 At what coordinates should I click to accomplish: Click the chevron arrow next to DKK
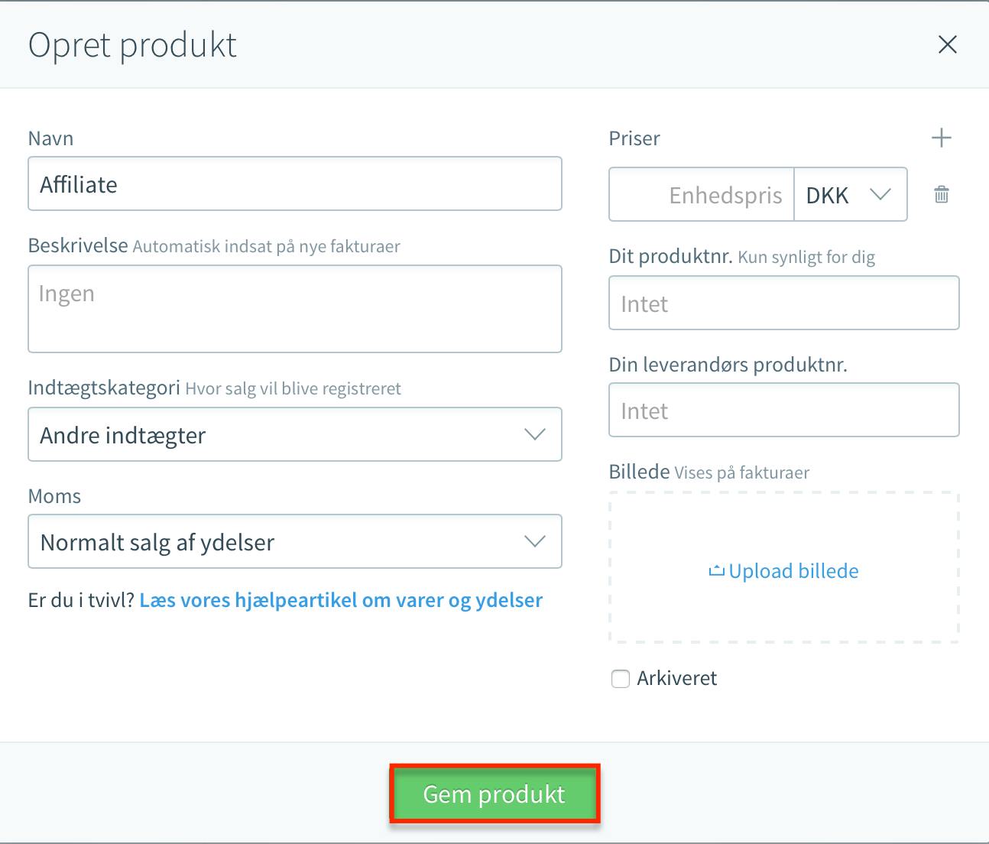pos(880,194)
